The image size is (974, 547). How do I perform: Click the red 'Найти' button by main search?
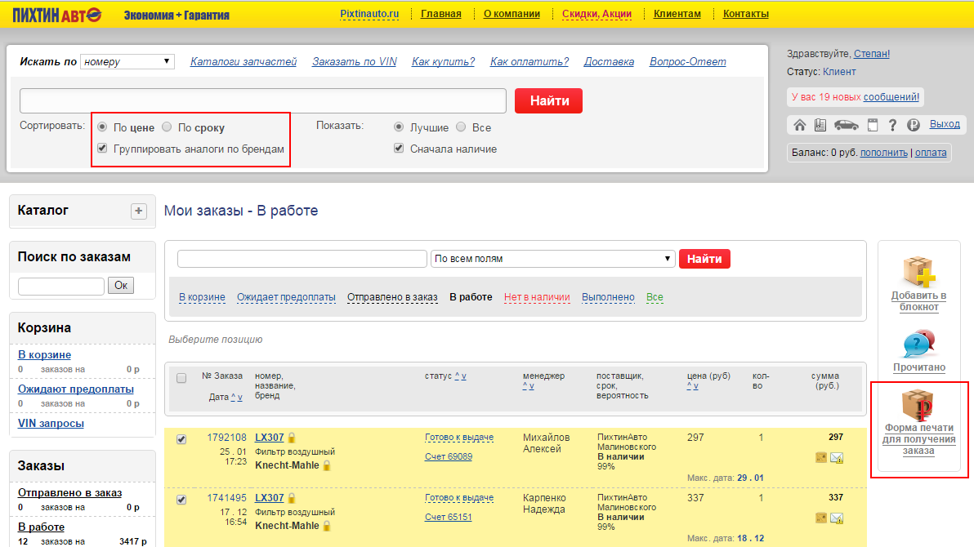[x=548, y=100]
